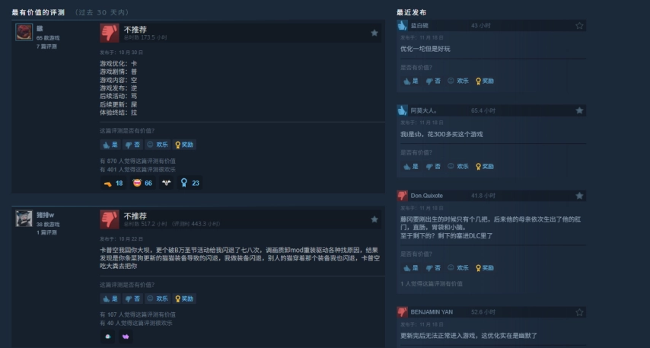Open BENJAMIN YAN's profile link
650x348 pixels.
click(x=432, y=312)
